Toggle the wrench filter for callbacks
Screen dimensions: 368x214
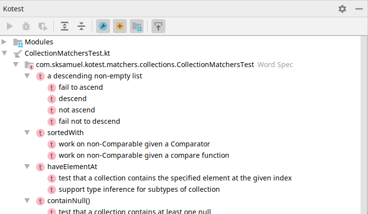103,26
